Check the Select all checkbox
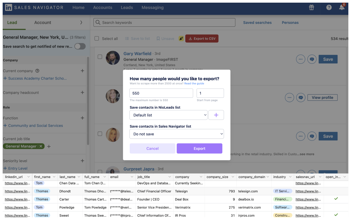This screenshot has height=220, width=351. coord(97,38)
